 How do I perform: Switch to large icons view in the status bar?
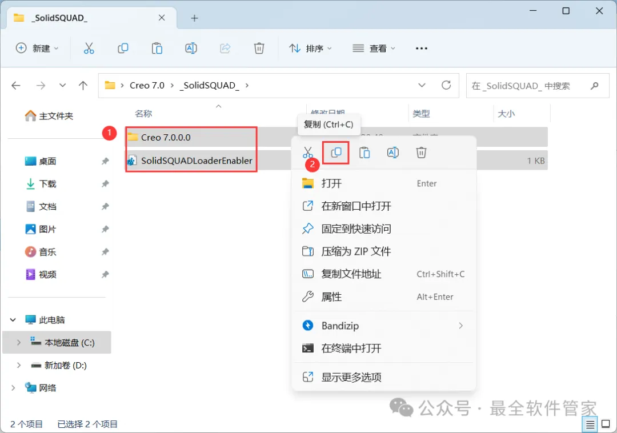pos(606,424)
